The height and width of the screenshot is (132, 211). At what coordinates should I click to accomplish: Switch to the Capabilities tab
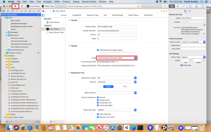pos(77,15)
